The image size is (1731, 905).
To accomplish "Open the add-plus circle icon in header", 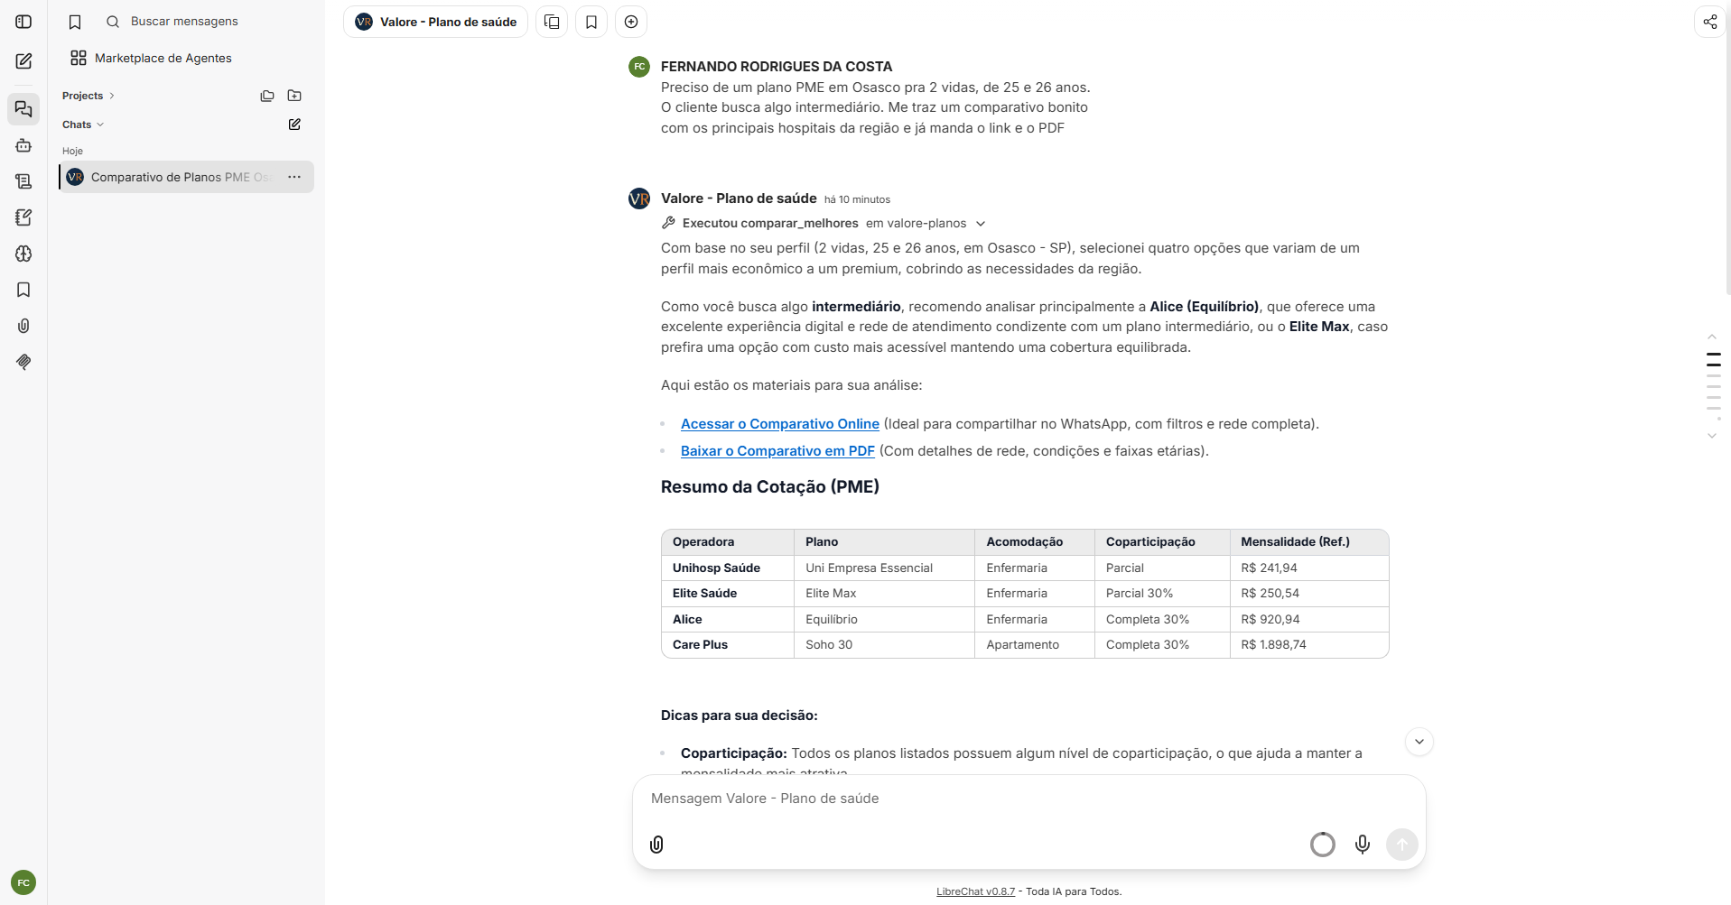I will pos(631,22).
